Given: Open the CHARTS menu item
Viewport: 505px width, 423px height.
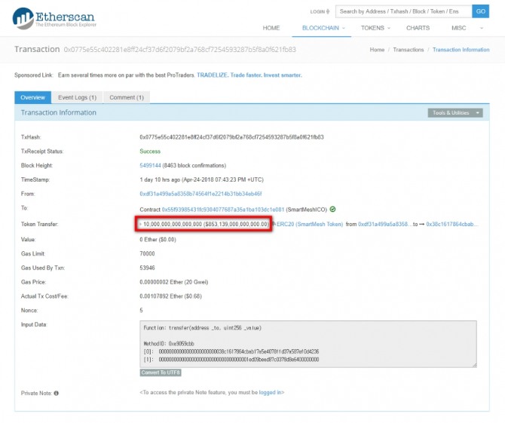Looking at the screenshot, I should tap(418, 28).
